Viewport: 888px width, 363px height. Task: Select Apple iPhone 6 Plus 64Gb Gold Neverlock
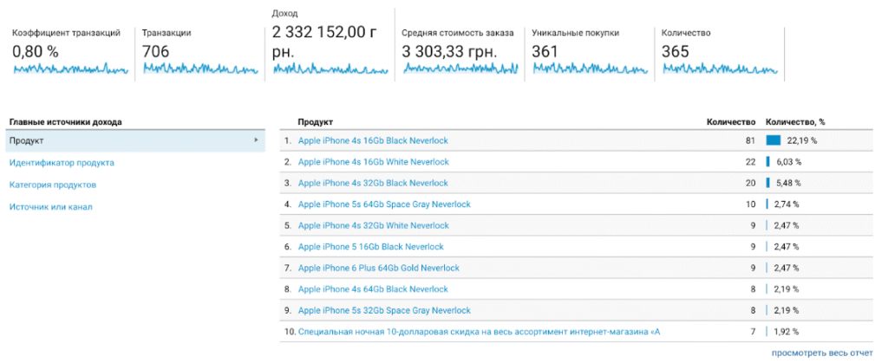tap(379, 269)
